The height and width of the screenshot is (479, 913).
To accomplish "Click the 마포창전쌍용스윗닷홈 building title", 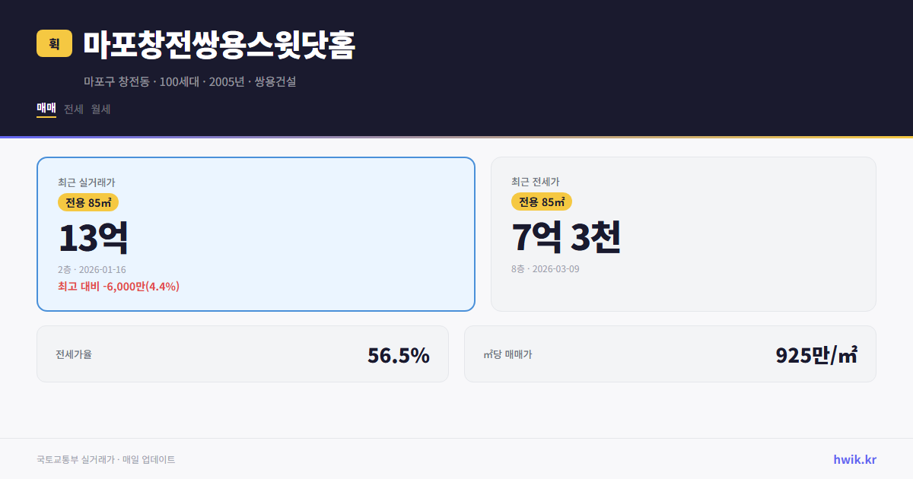I will pyautogui.click(x=218, y=44).
